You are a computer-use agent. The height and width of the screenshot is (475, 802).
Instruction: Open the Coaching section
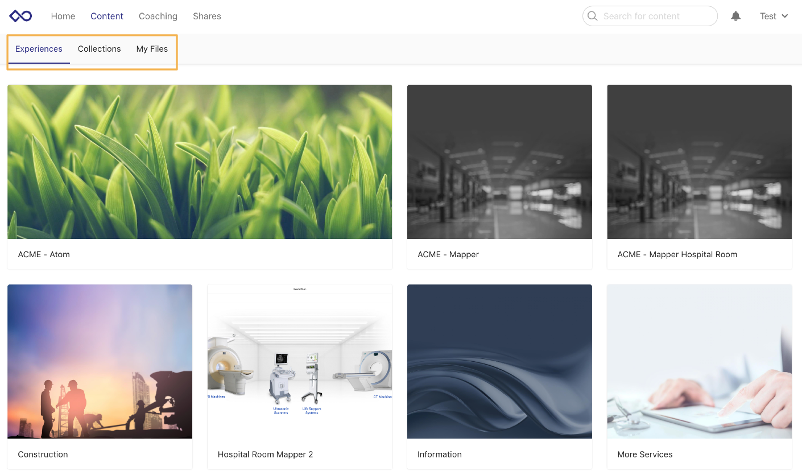158,16
